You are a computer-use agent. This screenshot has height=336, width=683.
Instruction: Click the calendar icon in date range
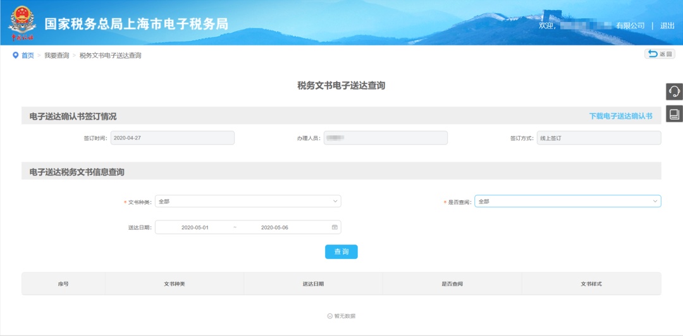point(335,227)
